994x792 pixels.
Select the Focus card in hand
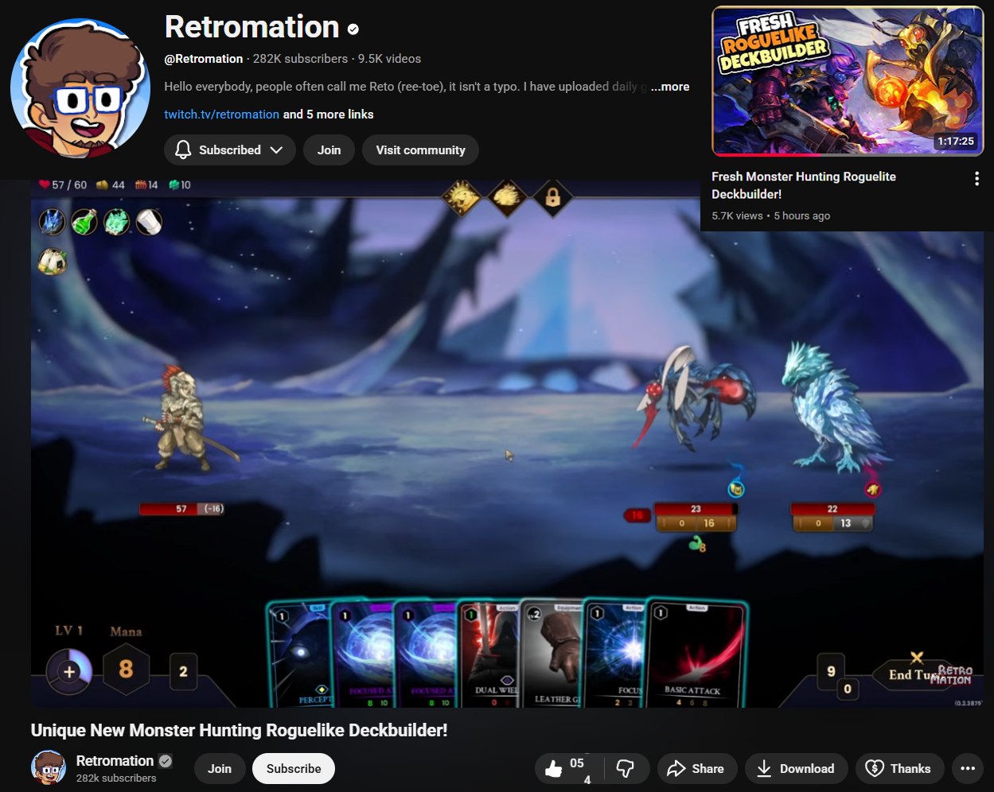pos(616,654)
